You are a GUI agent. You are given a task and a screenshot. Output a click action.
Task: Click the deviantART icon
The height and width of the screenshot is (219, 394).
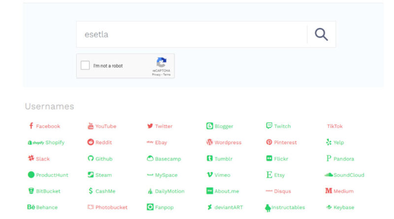pyautogui.click(x=210, y=207)
